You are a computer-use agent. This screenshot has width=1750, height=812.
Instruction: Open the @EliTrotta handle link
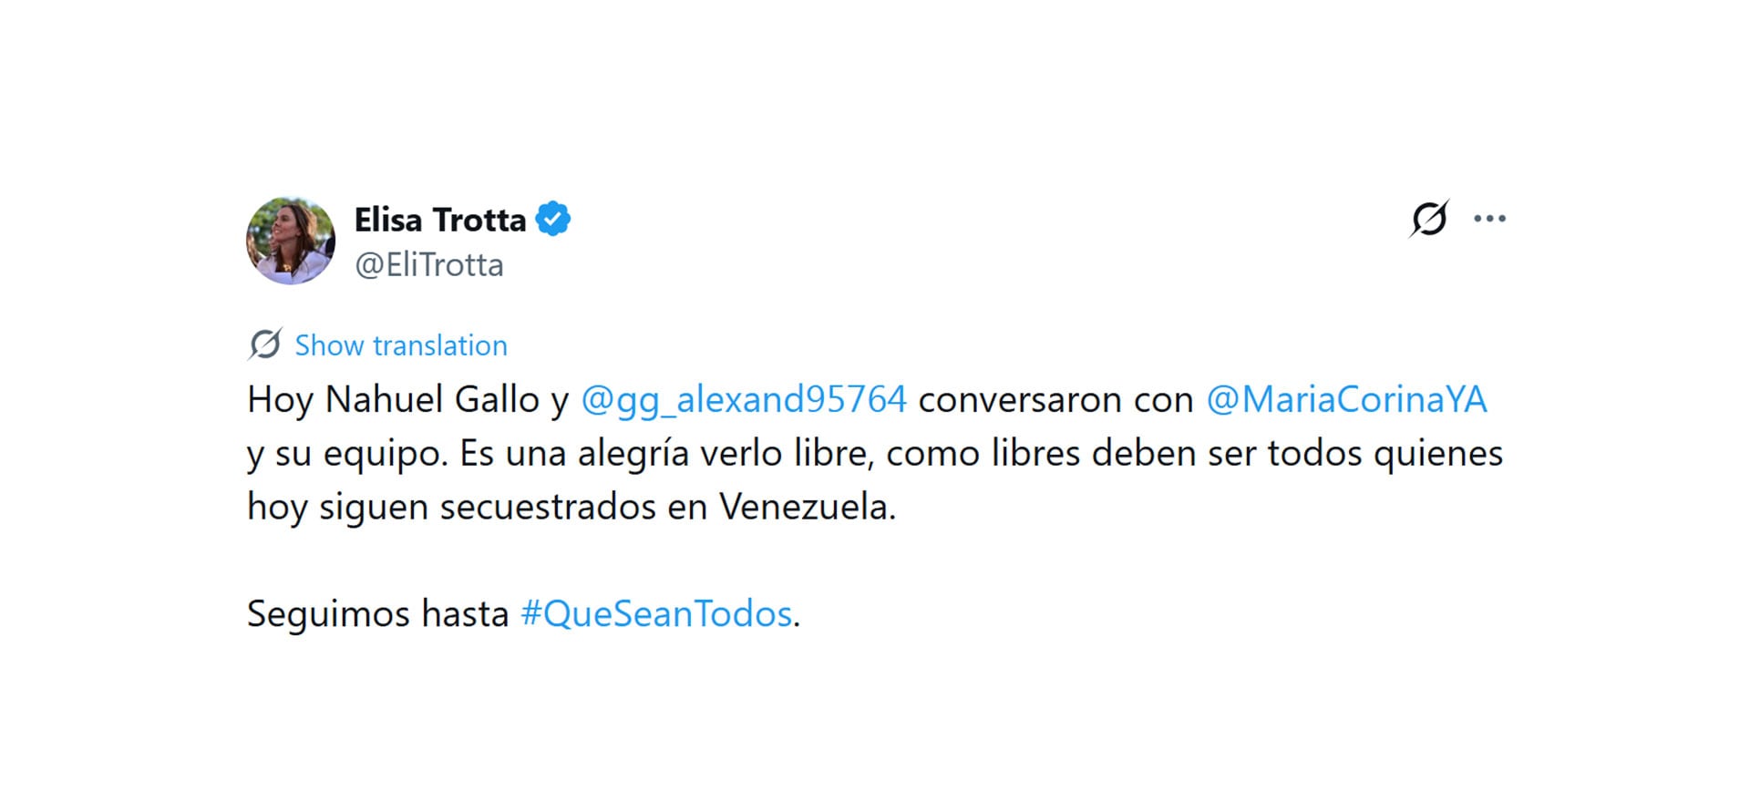(429, 265)
